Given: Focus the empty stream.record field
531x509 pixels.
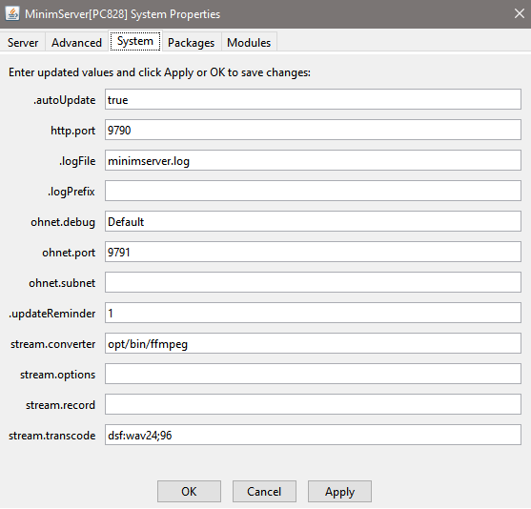Looking at the screenshot, I should [313, 404].
